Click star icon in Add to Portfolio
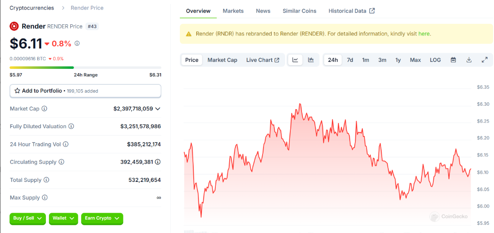Screen dimensions: 494x233 tap(17, 91)
